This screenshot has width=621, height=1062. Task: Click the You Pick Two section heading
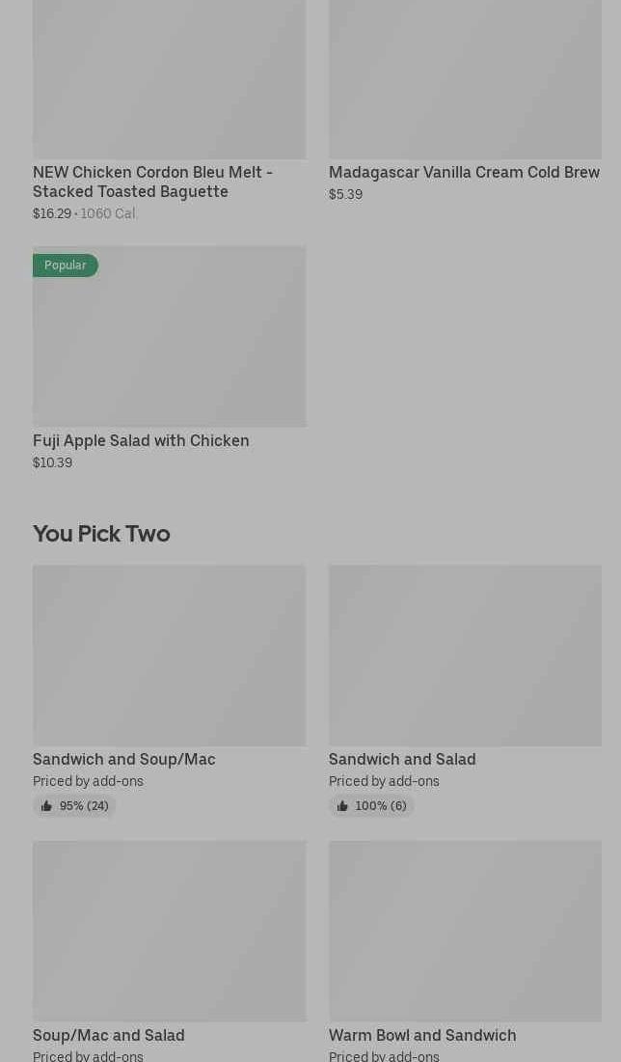tap(101, 534)
